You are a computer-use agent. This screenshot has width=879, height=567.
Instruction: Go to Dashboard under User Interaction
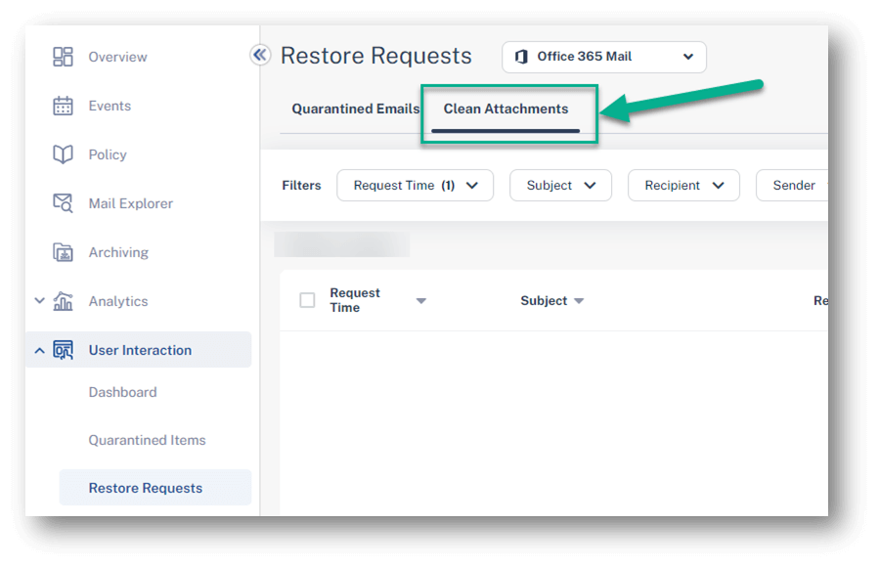[123, 392]
